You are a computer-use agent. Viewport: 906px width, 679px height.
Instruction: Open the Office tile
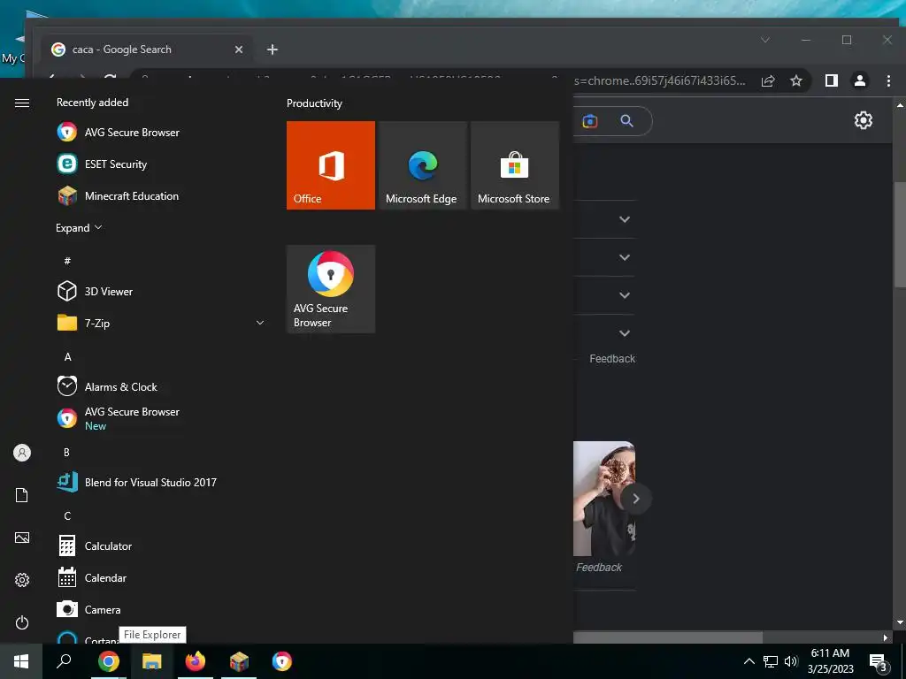pyautogui.click(x=331, y=165)
